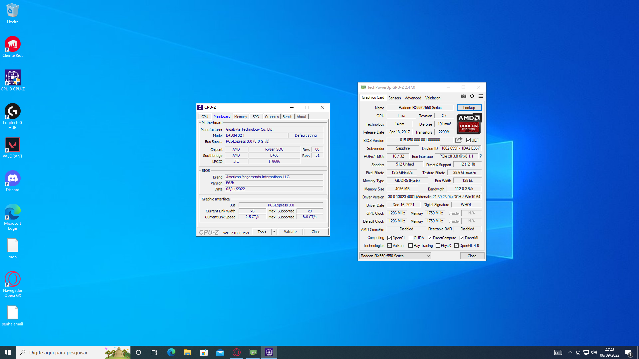Viewport: 639px width, 359px height.
Task: Open the Advanced tab in GPU-Z
Action: pyautogui.click(x=413, y=98)
